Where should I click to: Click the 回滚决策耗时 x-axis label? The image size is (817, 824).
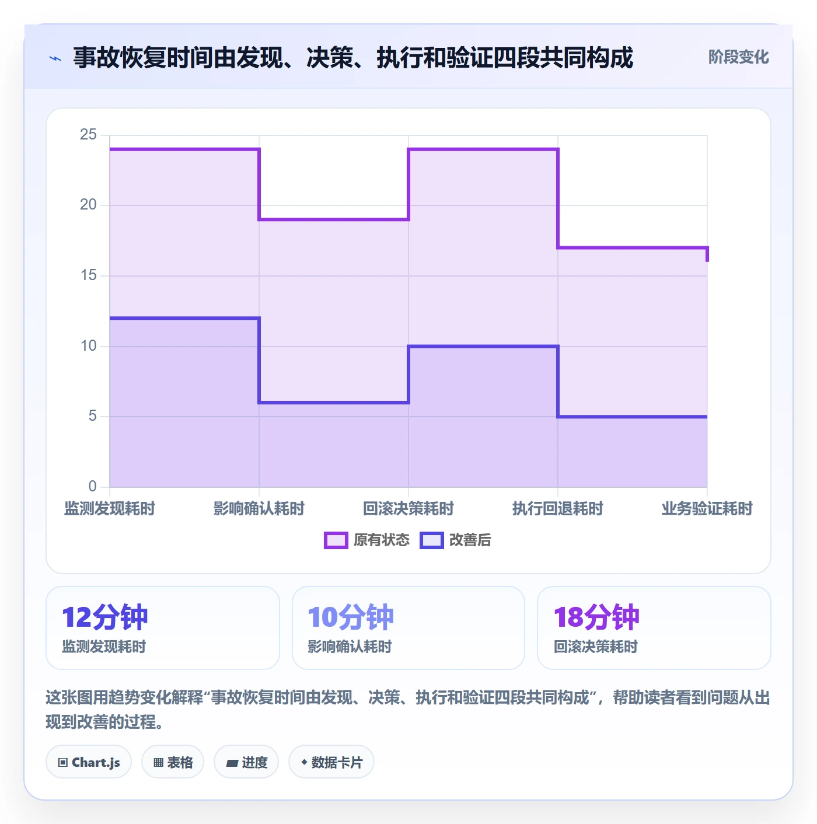pyautogui.click(x=408, y=509)
